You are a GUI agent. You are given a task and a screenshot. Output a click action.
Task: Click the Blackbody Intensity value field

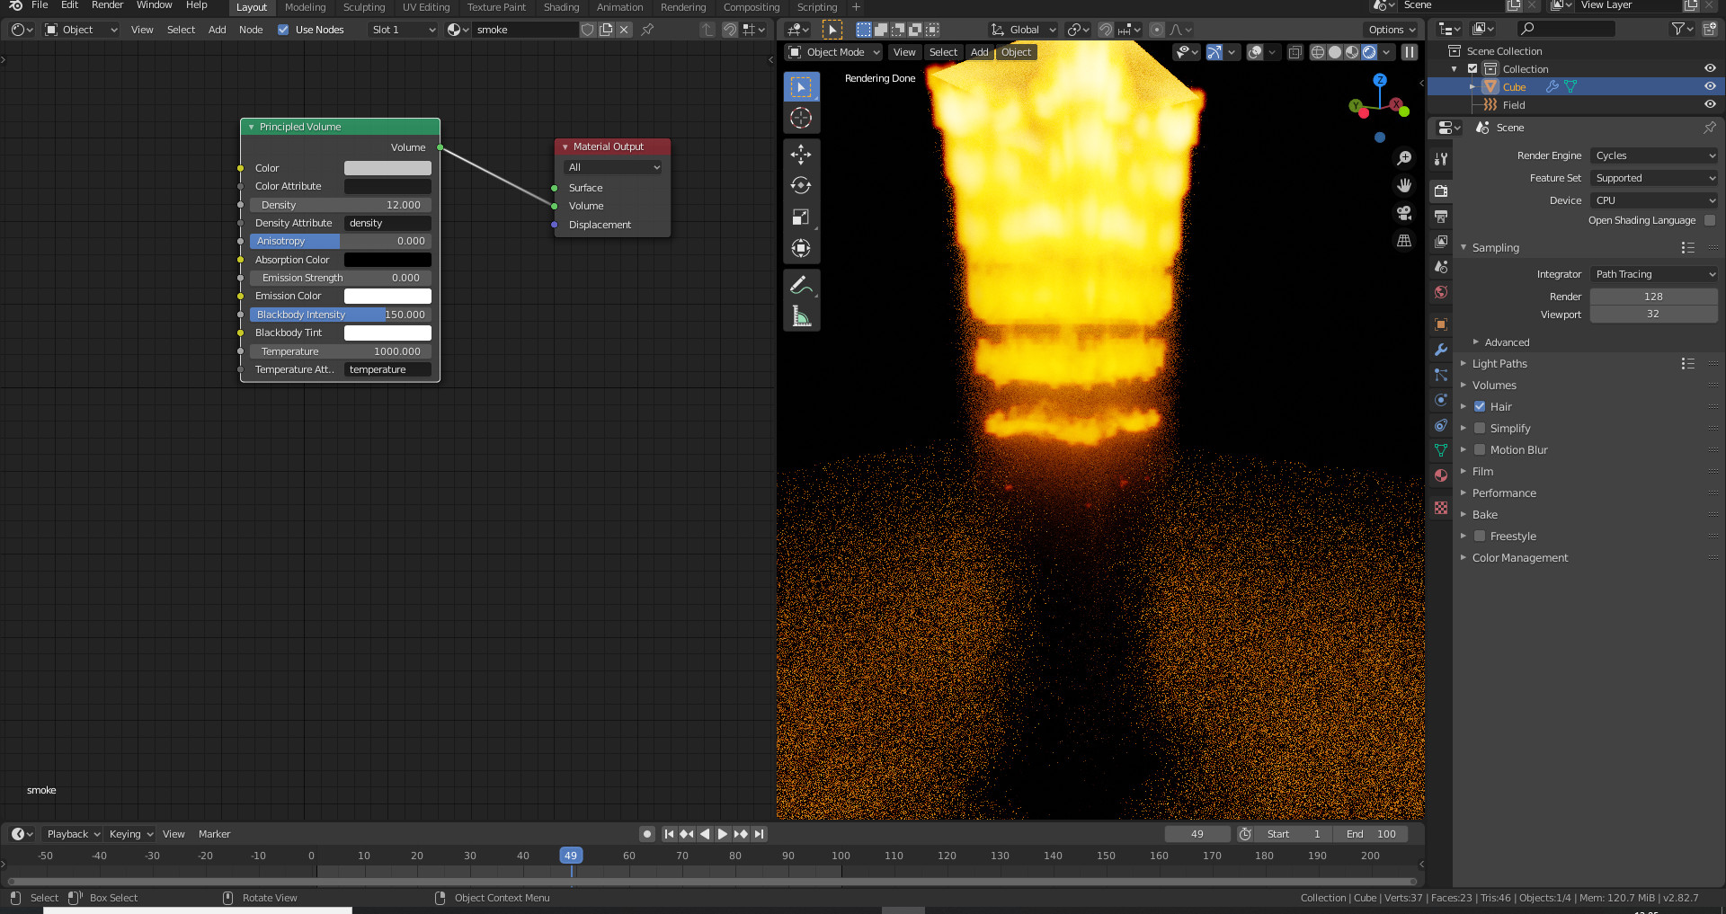(x=340, y=315)
